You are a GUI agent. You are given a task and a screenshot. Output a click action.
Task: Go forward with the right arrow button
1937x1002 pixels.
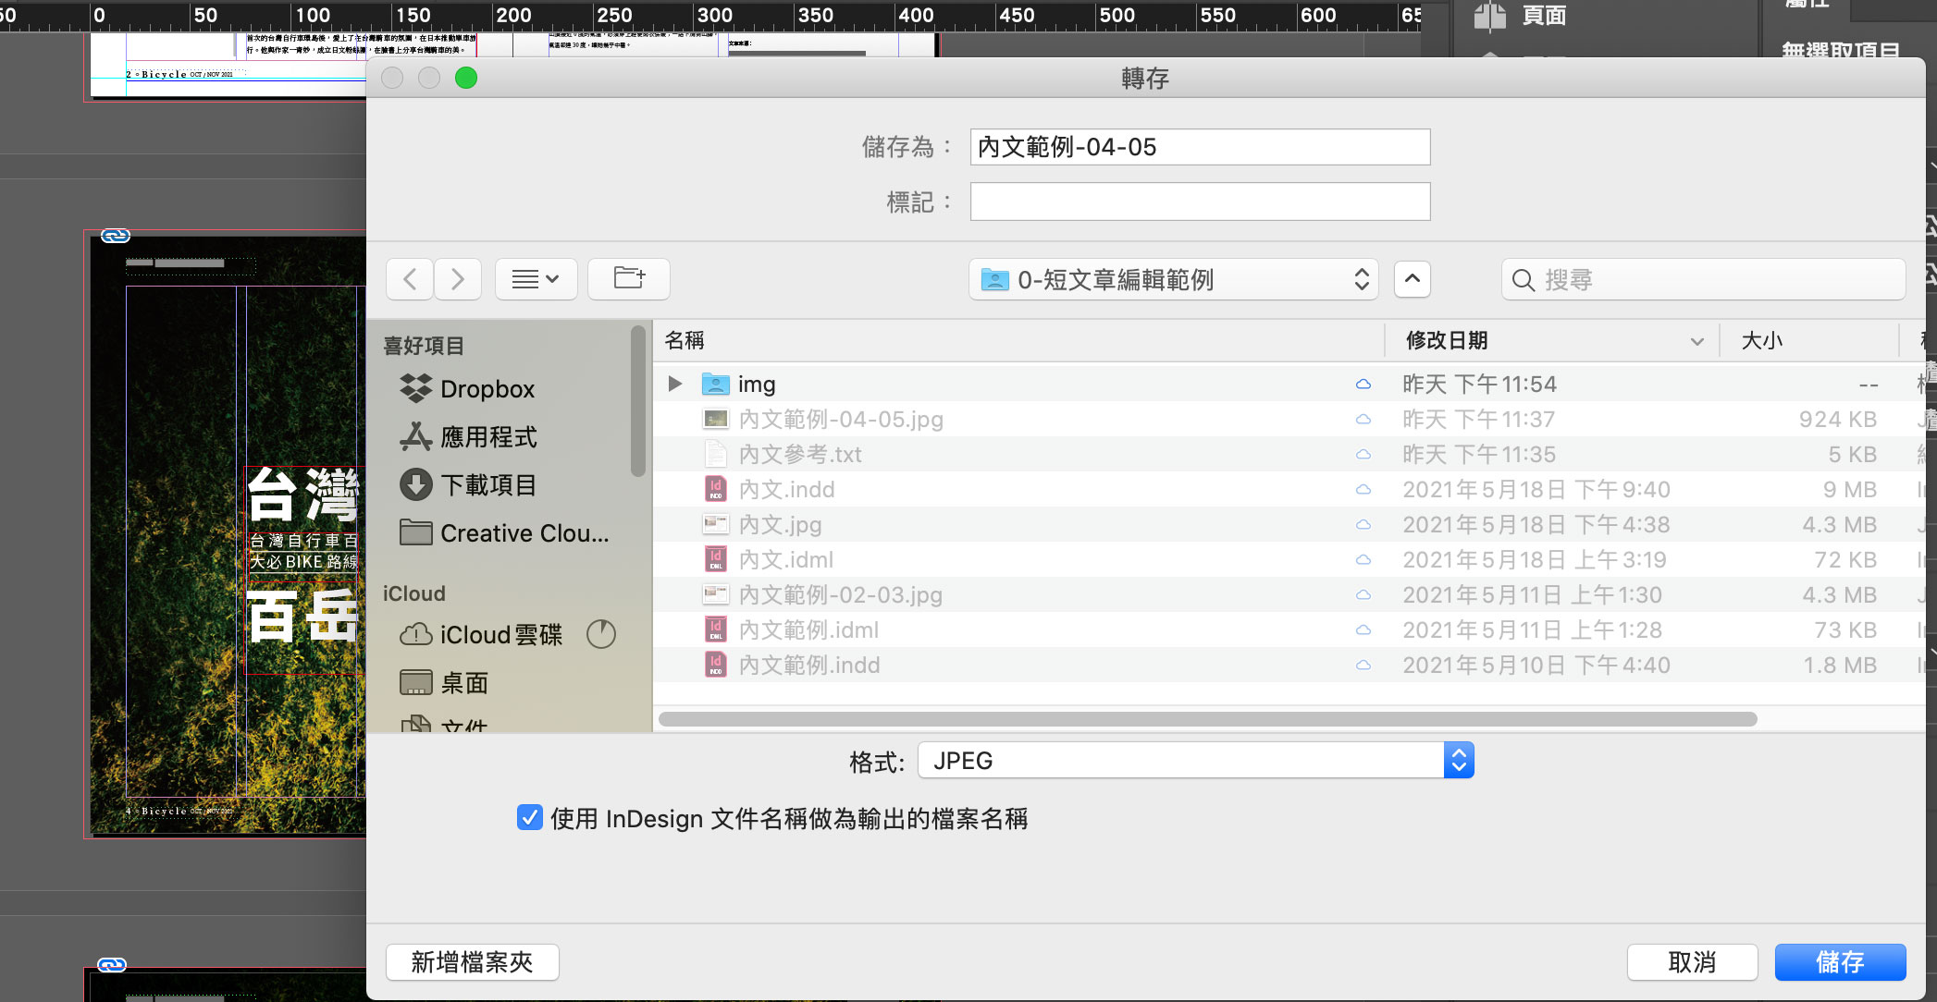(x=457, y=278)
